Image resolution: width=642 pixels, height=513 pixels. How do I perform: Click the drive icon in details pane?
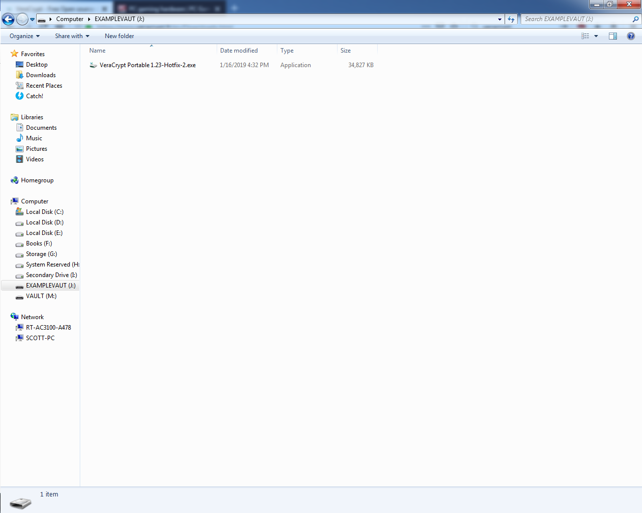coord(21,503)
